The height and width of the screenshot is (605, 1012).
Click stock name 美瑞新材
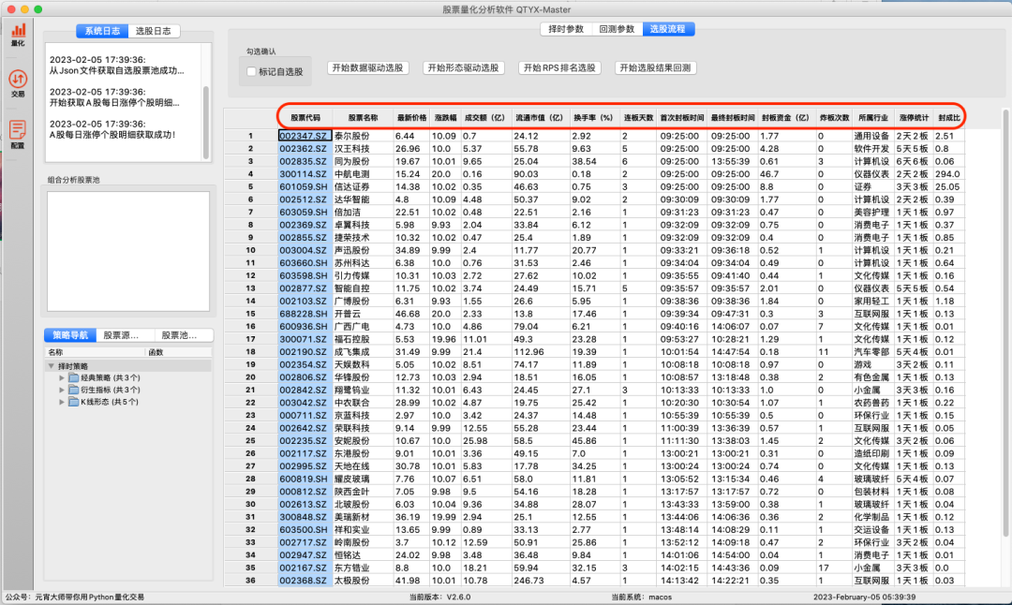tap(363, 517)
